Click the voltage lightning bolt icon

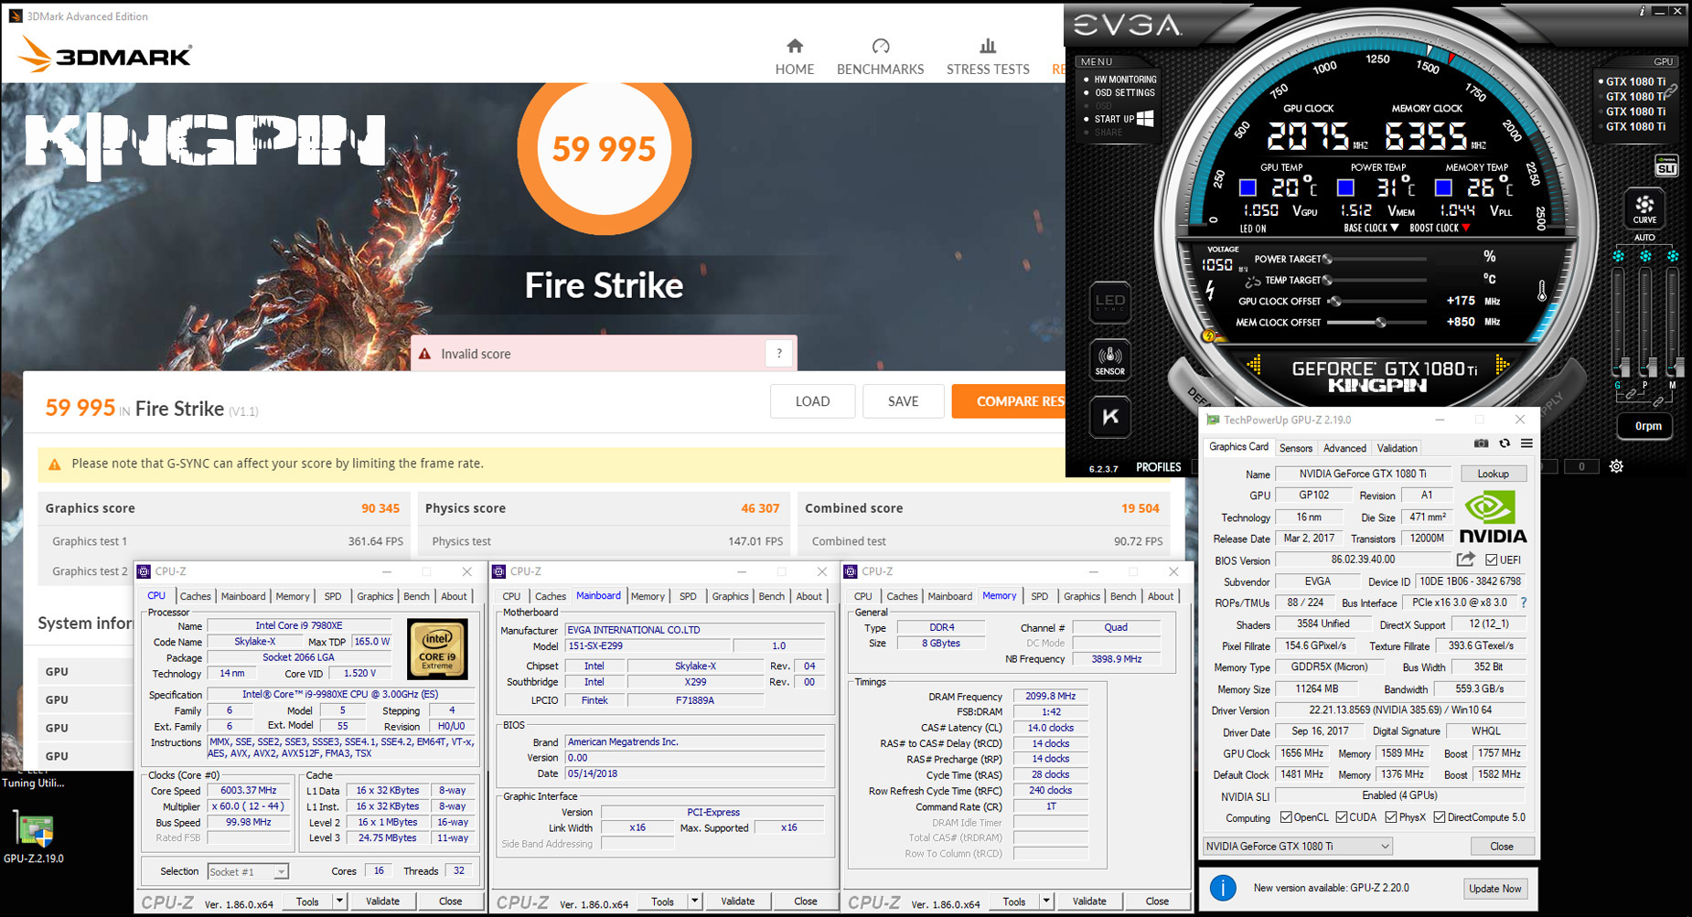click(1211, 291)
